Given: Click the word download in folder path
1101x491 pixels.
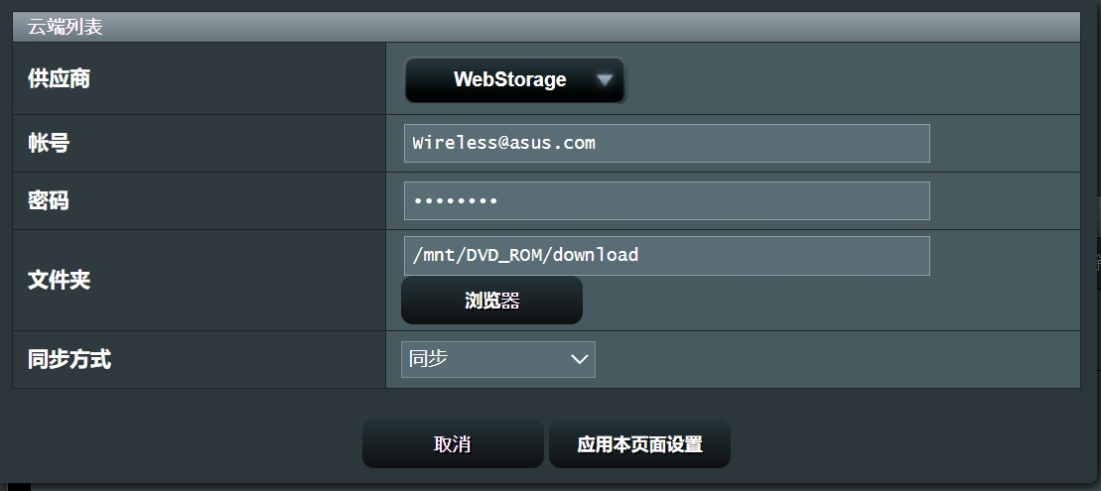Looking at the screenshot, I should coord(596,254).
